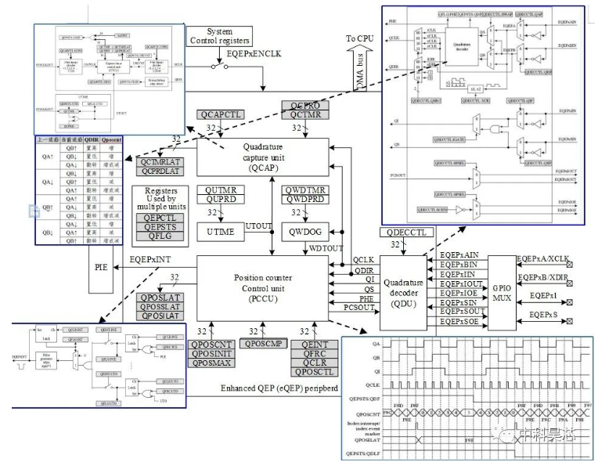Image resolution: width=598 pixels, height=462 pixels.
Task: Select the QUTMR register box
Action: (221, 190)
